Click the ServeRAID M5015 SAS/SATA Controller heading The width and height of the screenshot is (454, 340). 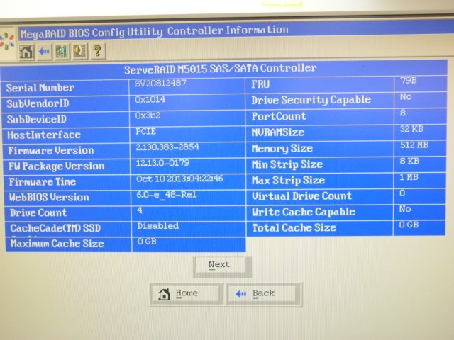point(221,69)
